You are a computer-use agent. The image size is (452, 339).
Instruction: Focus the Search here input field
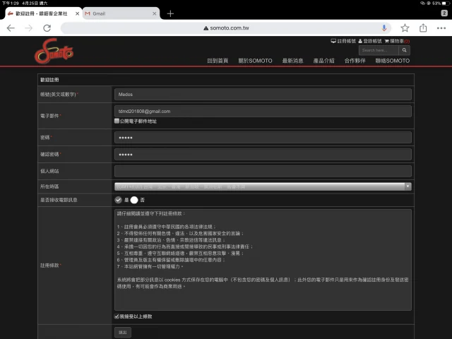point(379,50)
